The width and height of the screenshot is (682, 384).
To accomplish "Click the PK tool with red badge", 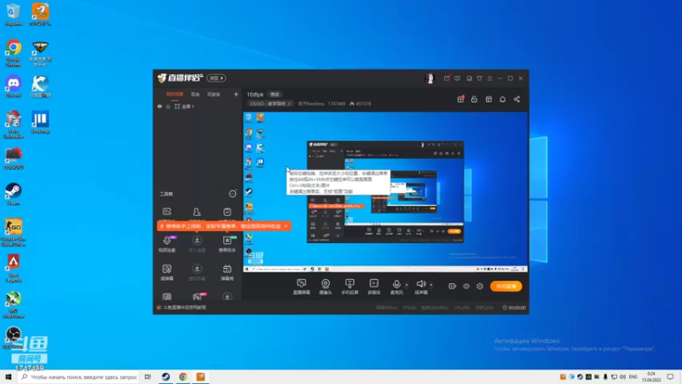I will tap(197, 297).
